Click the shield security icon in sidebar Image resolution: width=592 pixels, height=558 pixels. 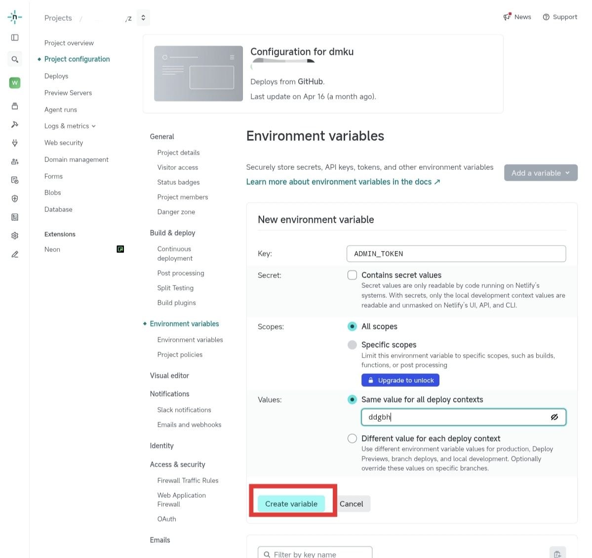coord(15,199)
